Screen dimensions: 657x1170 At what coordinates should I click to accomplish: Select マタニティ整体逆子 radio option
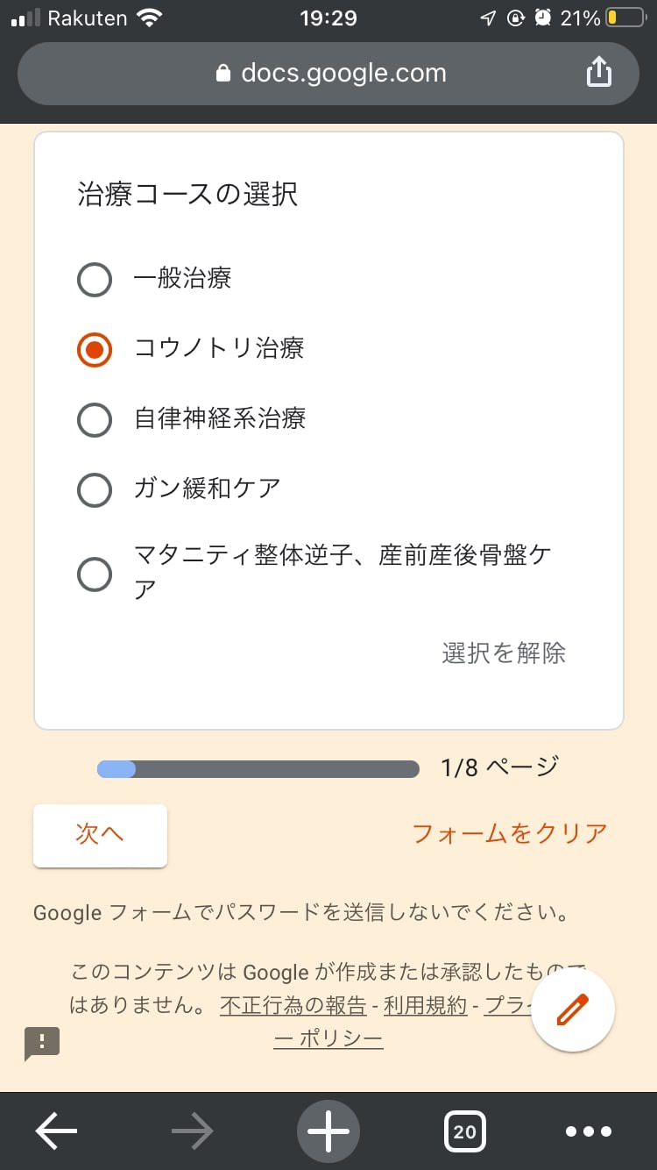click(x=95, y=574)
